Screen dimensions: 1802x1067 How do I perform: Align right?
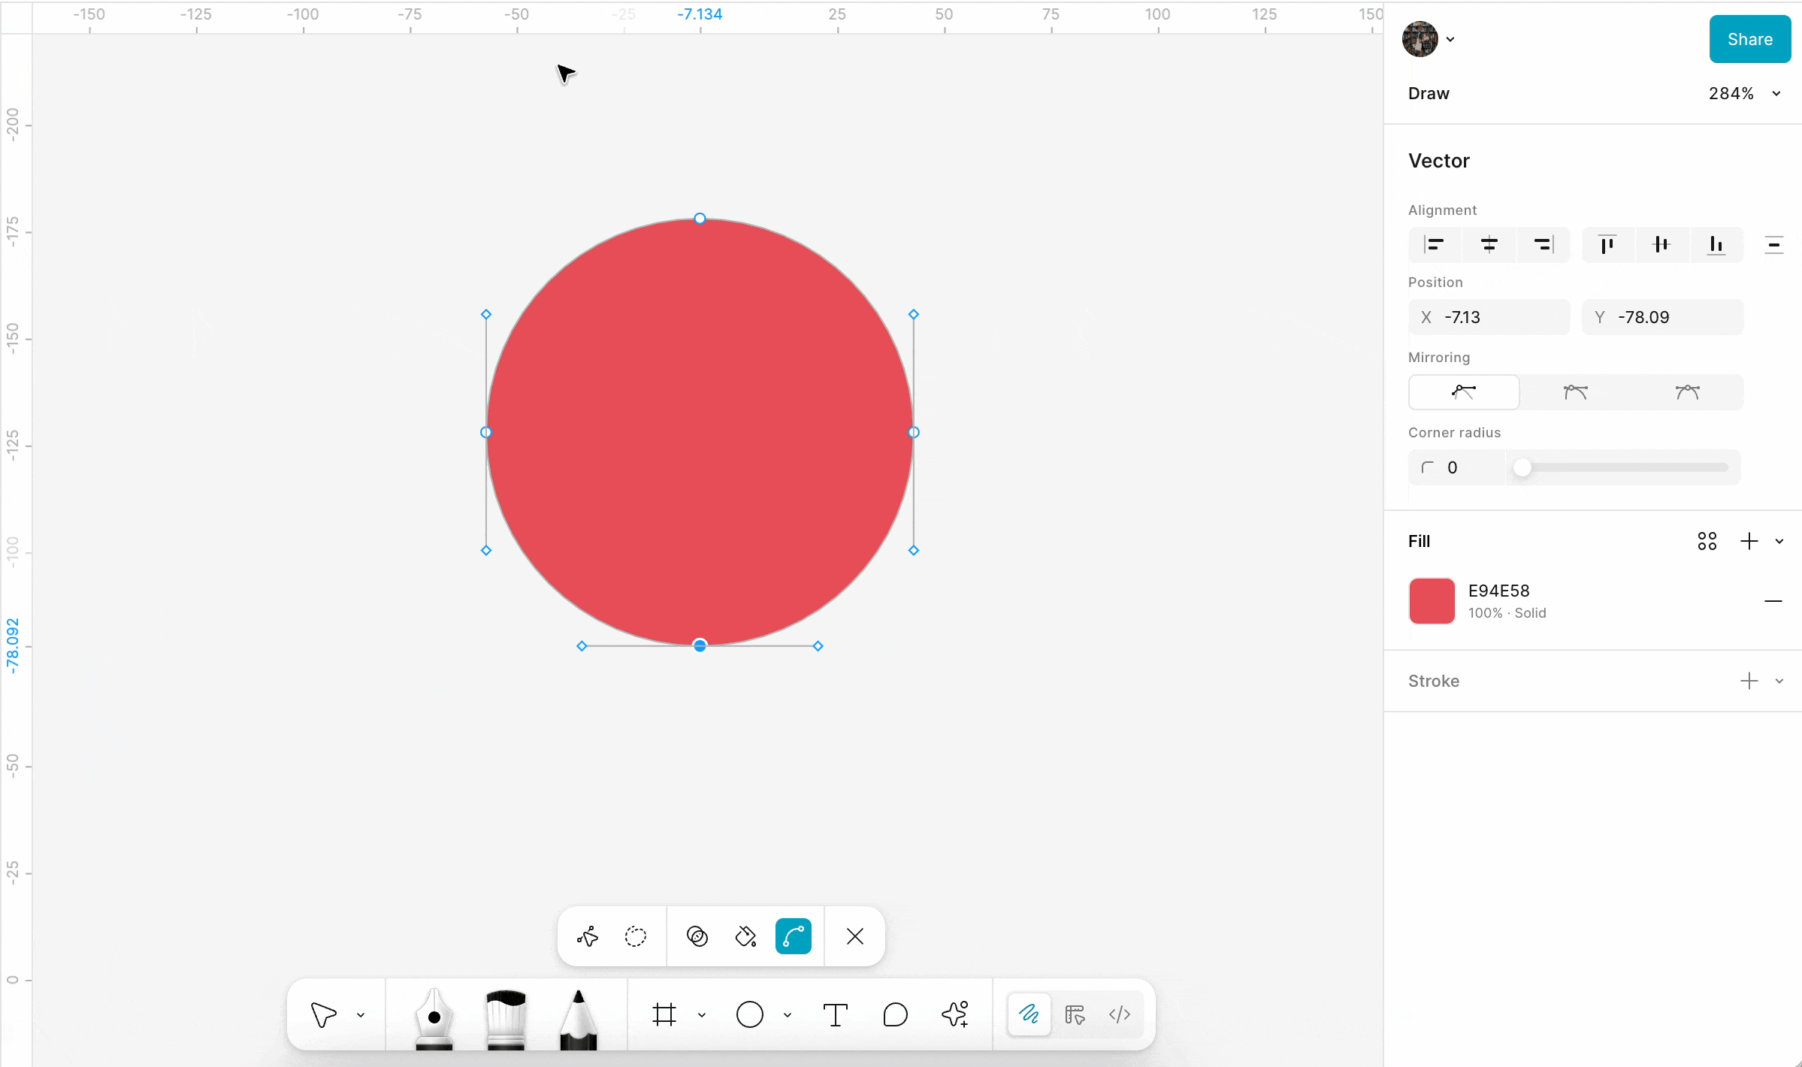click(1543, 245)
